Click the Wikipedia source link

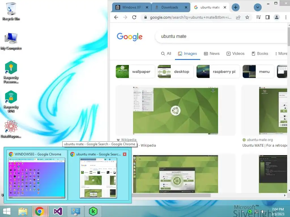127,140
